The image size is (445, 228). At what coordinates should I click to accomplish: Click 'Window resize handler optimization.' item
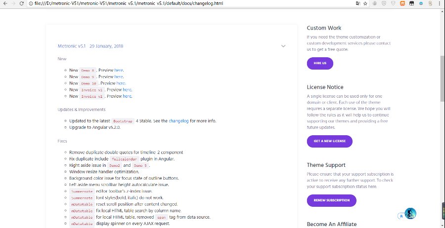[104, 172]
